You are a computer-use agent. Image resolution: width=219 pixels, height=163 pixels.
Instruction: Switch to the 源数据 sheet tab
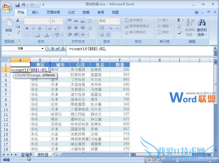point(43,155)
